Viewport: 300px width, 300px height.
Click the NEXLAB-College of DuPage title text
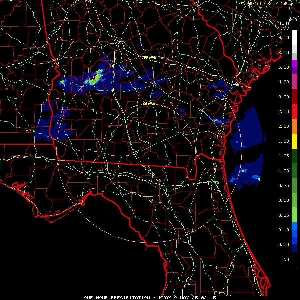pyautogui.click(x=268, y=4)
